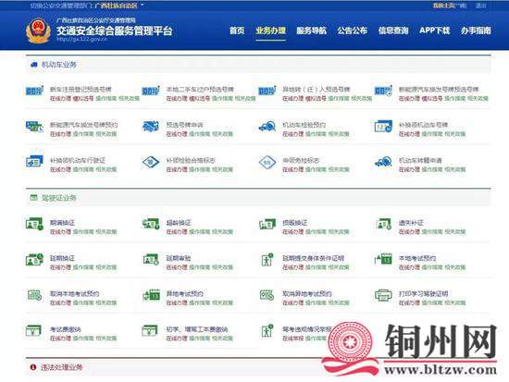Click 相关政策 under 本地考试预约
Screen dimensions: 509x382
[454, 267]
